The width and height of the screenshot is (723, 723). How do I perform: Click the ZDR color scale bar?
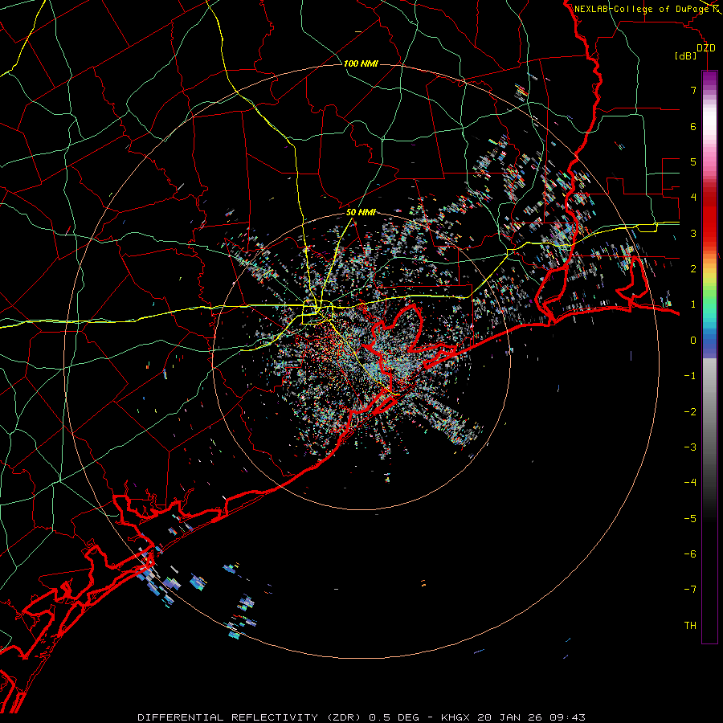[x=709, y=357]
